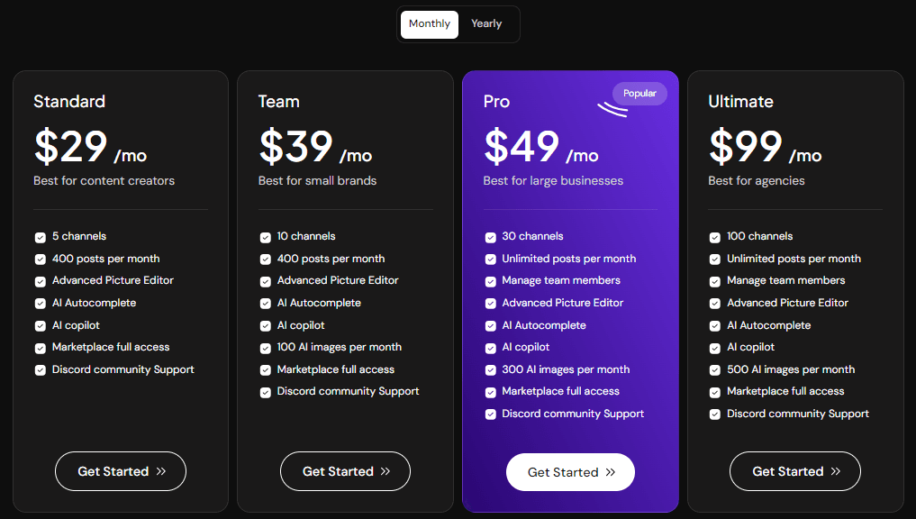This screenshot has height=519, width=916.
Task: Choose Get Started on Pro plan
Action: pos(570,472)
